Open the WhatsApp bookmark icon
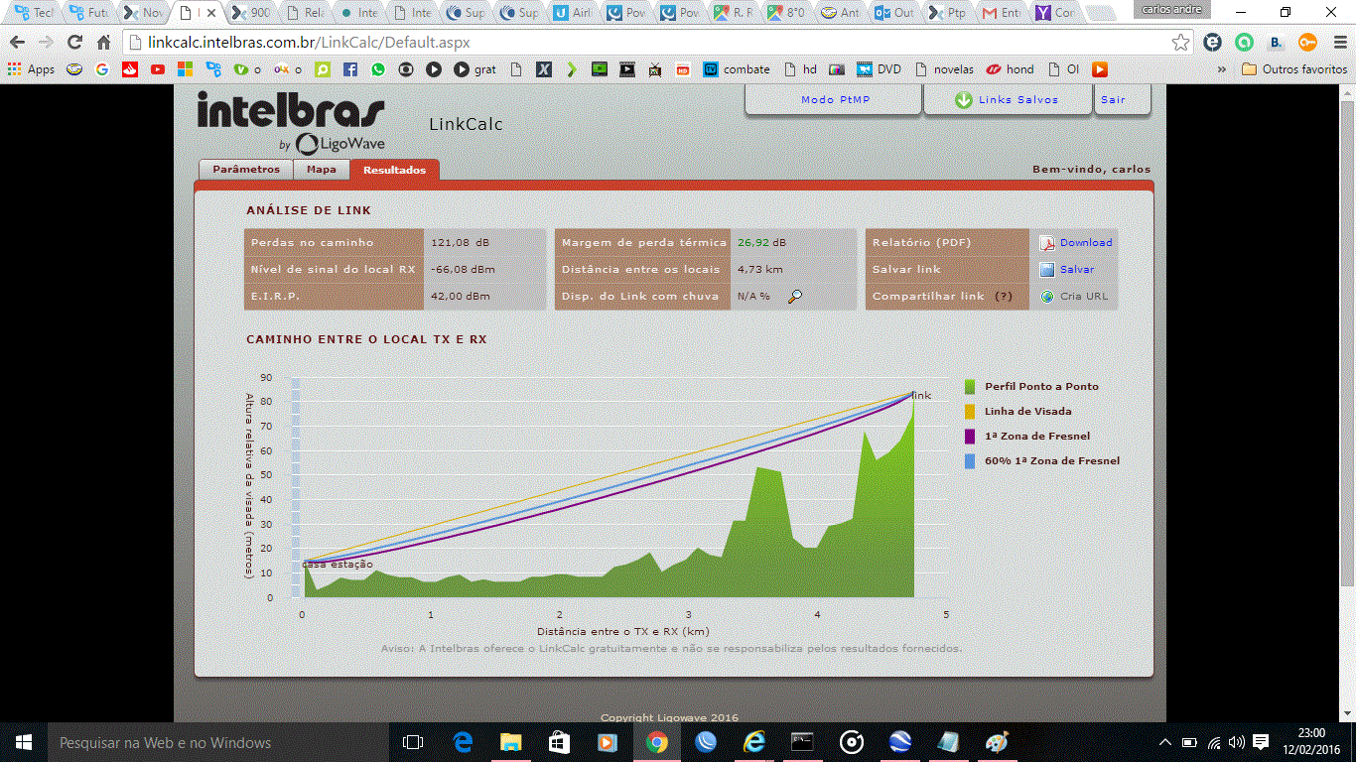1356x762 pixels. (378, 69)
